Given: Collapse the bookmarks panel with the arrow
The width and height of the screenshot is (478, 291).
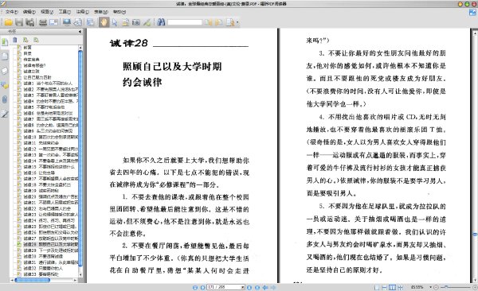Looking at the screenshot, I should pyautogui.click(x=80, y=31).
